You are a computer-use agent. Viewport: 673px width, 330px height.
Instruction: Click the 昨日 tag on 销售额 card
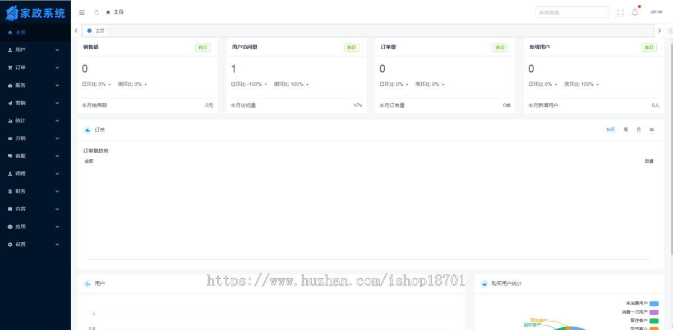coord(202,48)
